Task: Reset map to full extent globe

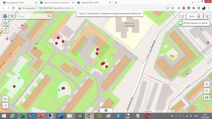Action: (207, 98)
